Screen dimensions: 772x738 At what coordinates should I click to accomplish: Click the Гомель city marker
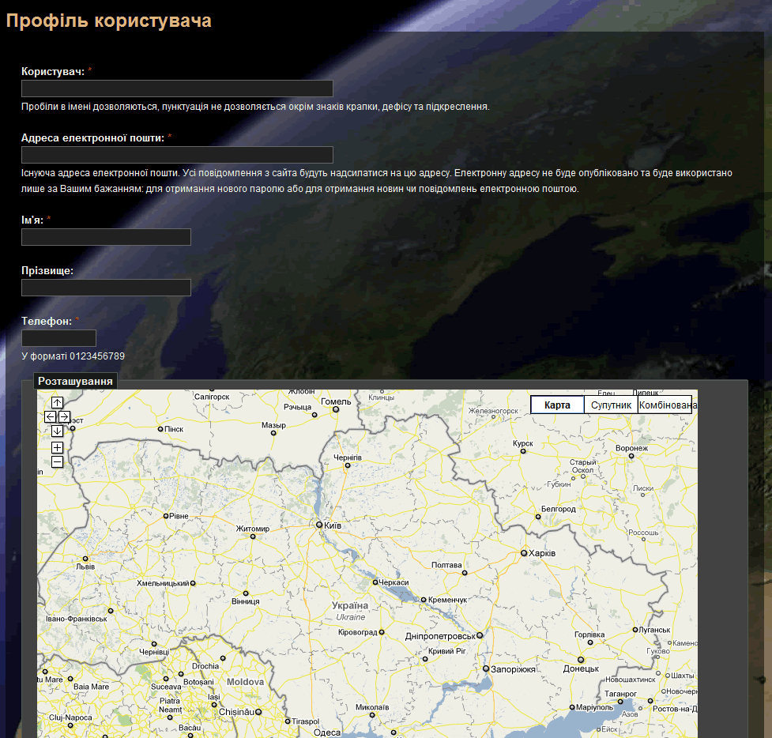[336, 409]
